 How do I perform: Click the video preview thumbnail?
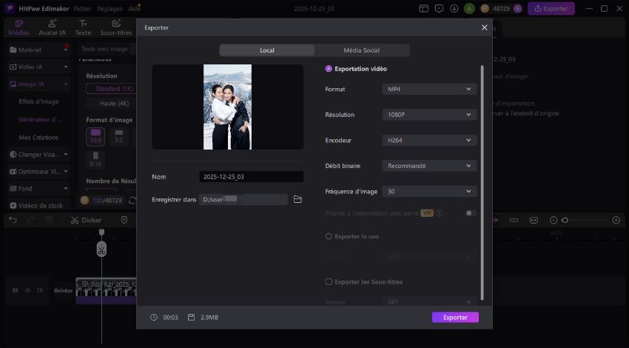(227, 107)
